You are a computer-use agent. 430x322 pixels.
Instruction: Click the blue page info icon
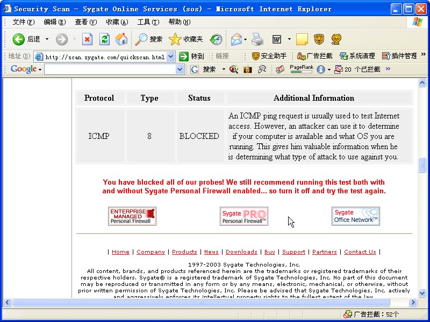coord(320,69)
